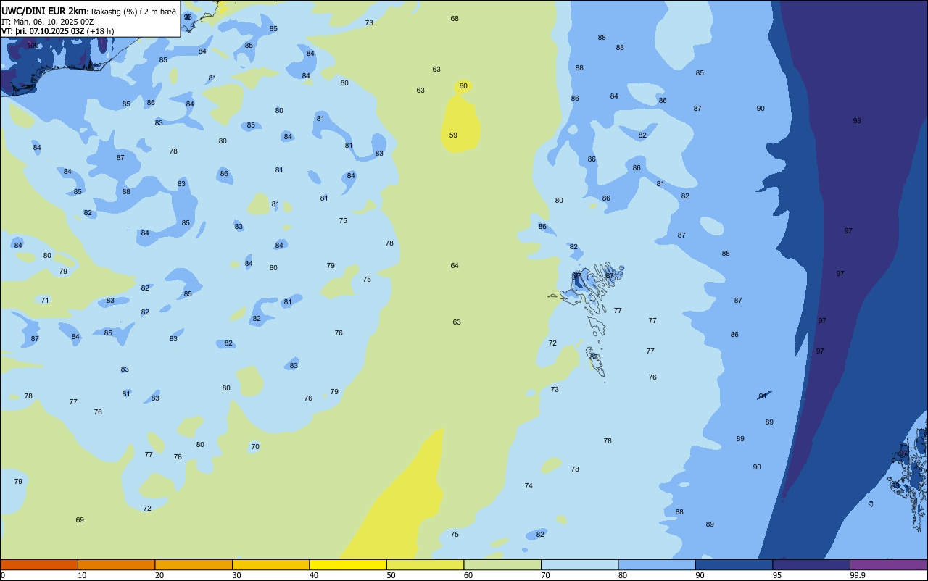Click the "99.9" tick label under the legend
The width and height of the screenshot is (928, 581).
(858, 575)
